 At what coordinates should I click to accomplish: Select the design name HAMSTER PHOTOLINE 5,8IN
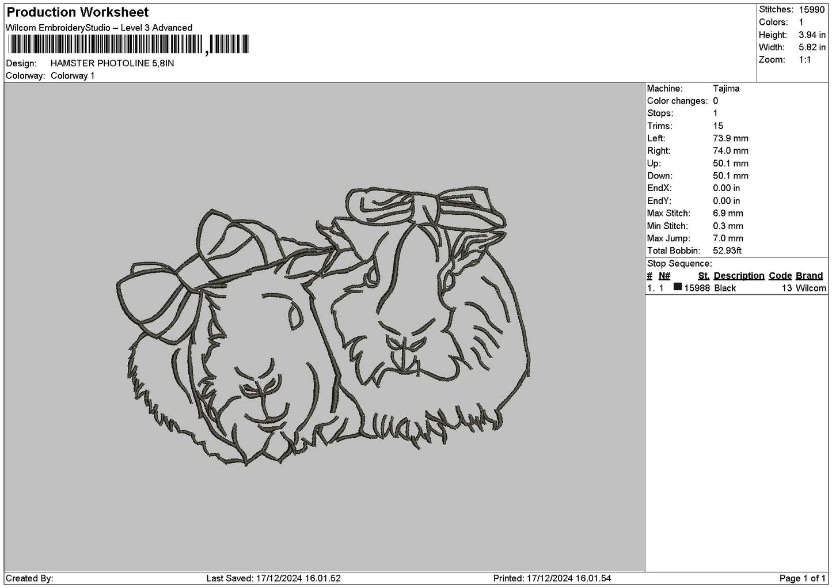coord(112,63)
